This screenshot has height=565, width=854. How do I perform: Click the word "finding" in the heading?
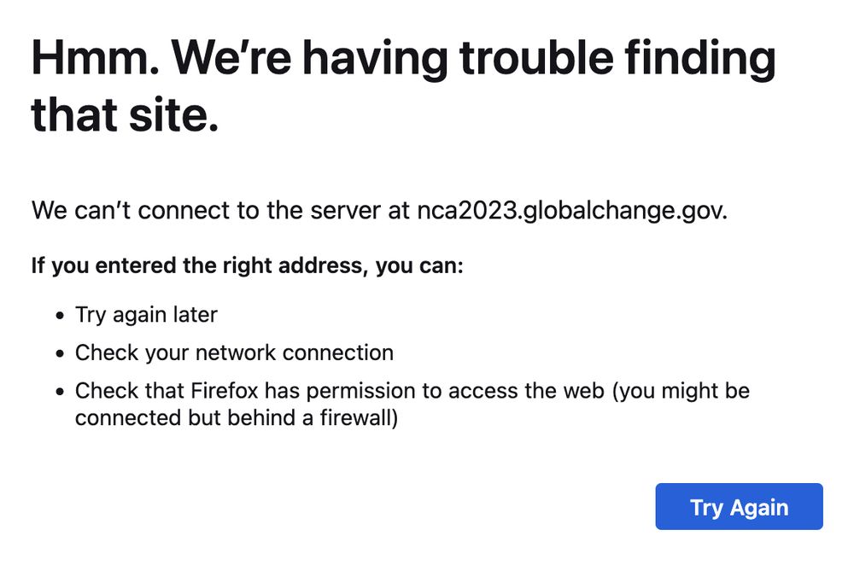click(x=700, y=57)
